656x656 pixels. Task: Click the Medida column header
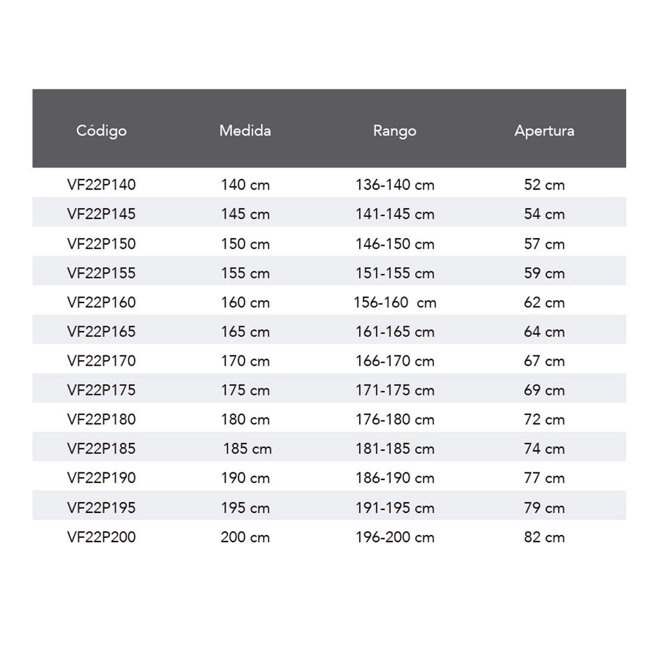(245, 131)
